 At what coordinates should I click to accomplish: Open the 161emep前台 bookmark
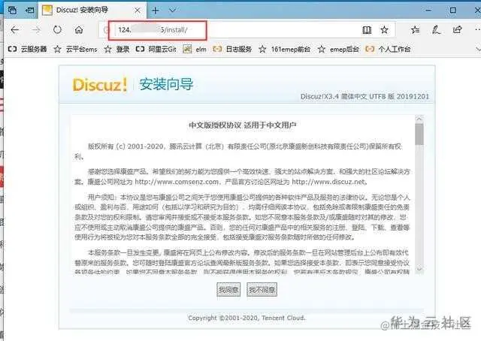[284, 49]
